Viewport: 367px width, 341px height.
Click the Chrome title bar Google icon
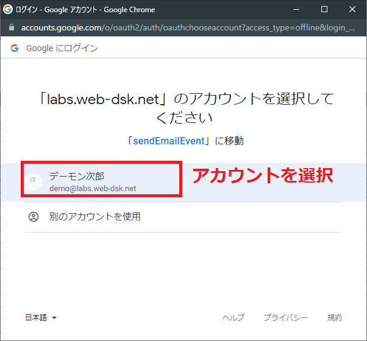(x=8, y=9)
